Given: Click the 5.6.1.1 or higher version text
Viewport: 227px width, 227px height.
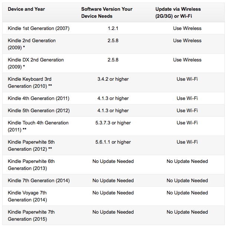Looking at the screenshot, I should [x=113, y=142].
